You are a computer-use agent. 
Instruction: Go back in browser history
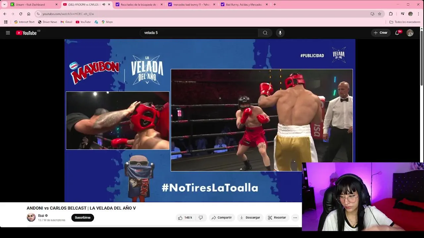(x=5, y=14)
